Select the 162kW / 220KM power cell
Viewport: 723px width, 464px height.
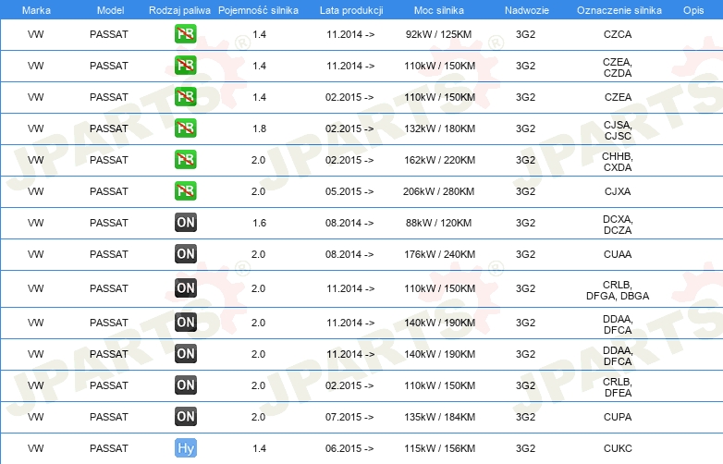[x=439, y=160]
